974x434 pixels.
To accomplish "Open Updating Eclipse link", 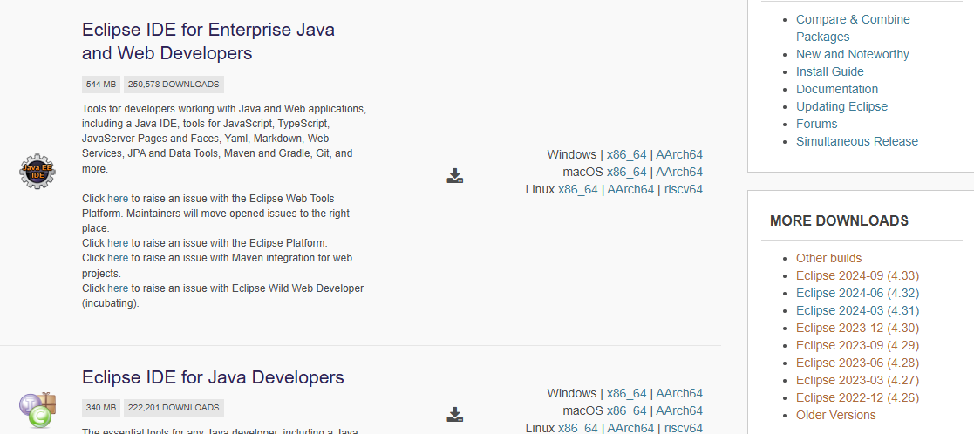I will (841, 106).
